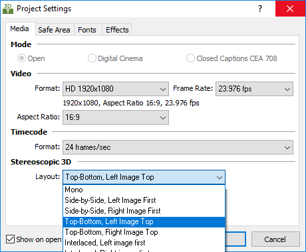Click the question mark help icon
Image resolution: width=306 pixels, height=252 pixels.
pyautogui.click(x=260, y=9)
